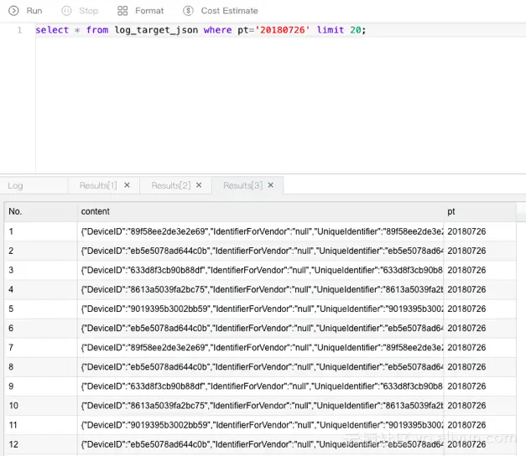Click pt value 20180726 in row 10
Screen dimensions: 526x456
pyautogui.click(x=466, y=406)
